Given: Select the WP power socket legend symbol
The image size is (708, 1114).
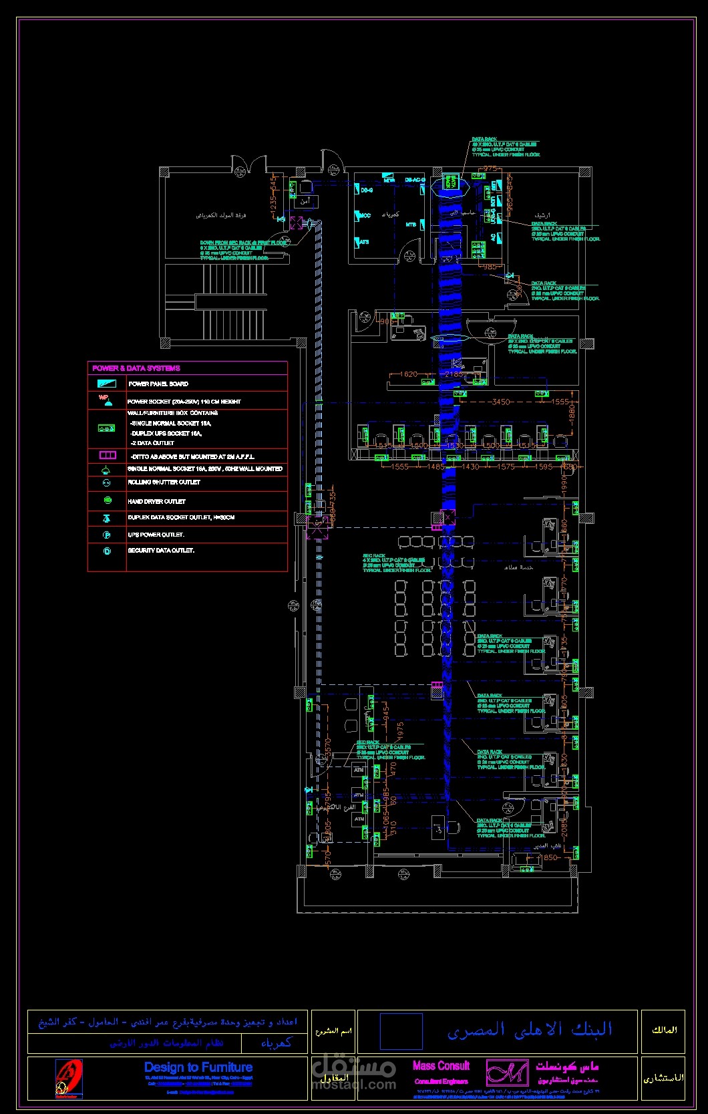Looking at the screenshot, I should tap(106, 400).
